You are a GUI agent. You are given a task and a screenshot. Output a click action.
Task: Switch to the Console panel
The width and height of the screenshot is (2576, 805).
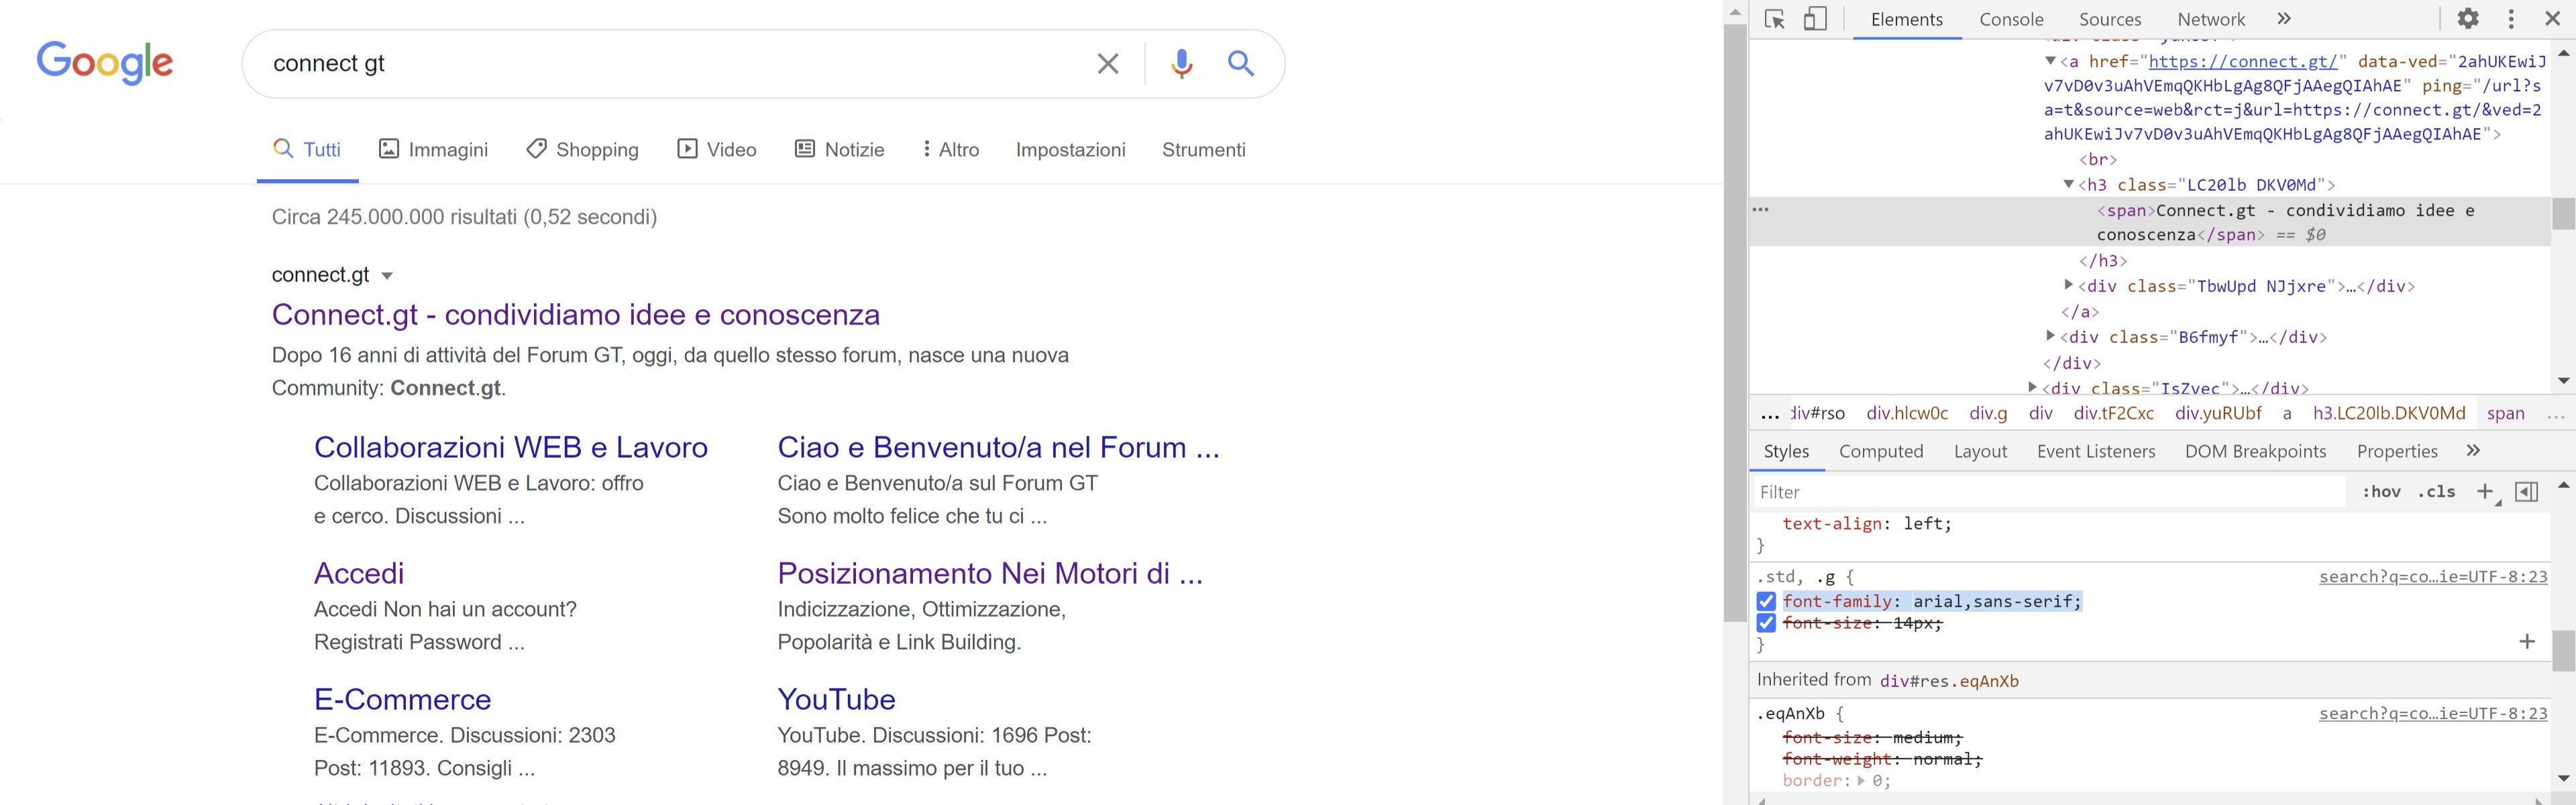(2011, 19)
